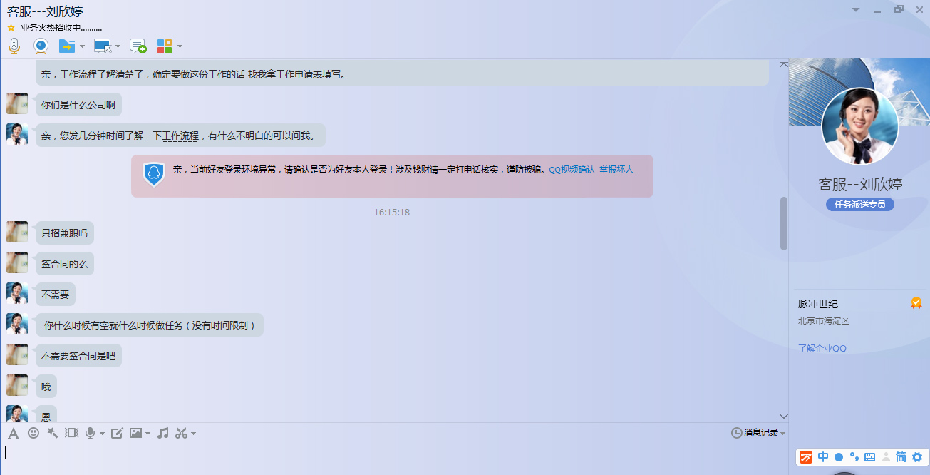The height and width of the screenshot is (475, 930).
Task: Open the emoji smiley picker
Action: tap(33, 433)
